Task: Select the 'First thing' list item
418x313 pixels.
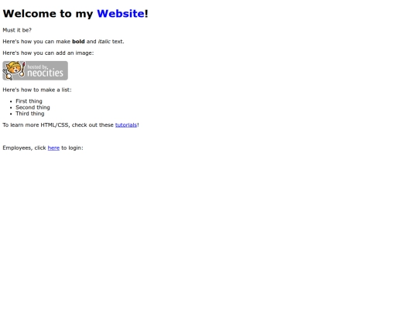Action: tap(29, 101)
